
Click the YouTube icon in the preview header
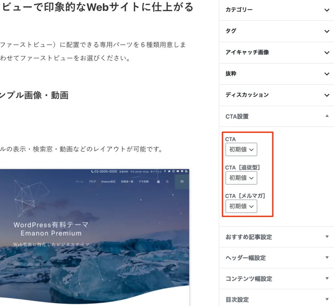178,171
